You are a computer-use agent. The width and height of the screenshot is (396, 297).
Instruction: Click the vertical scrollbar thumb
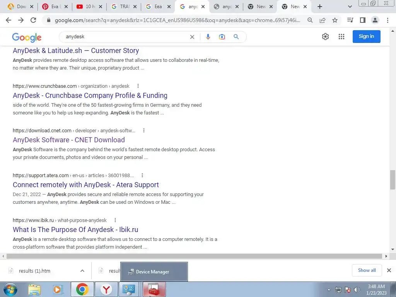(x=393, y=179)
